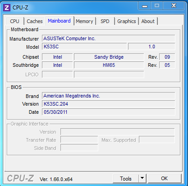
Task: Open the Caches tab
Action: 35,21
